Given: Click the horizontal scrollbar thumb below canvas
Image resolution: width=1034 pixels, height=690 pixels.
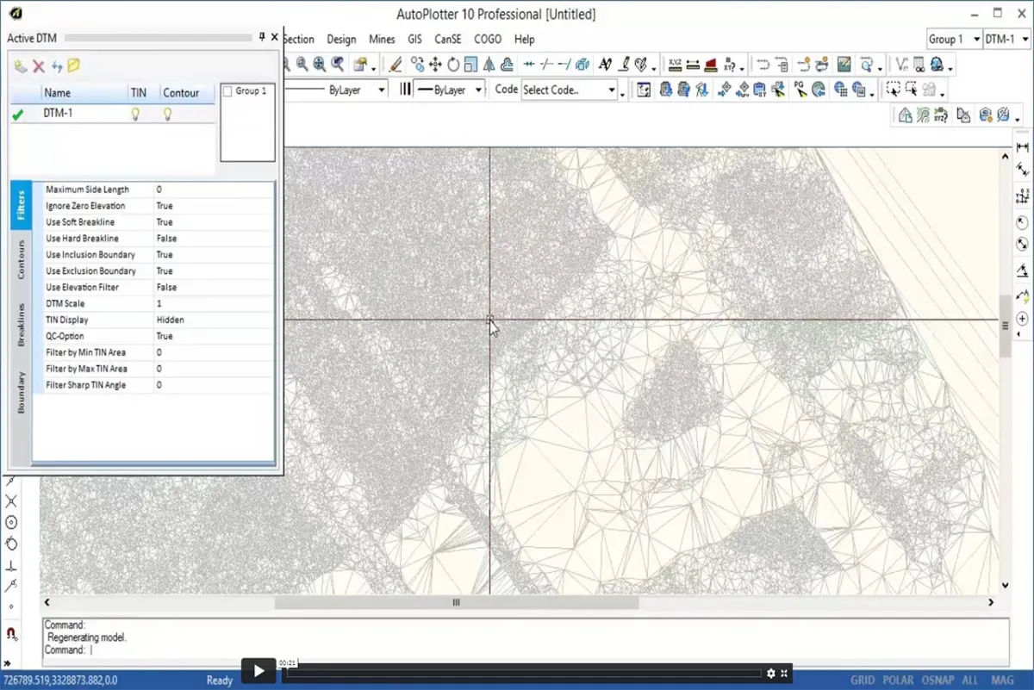Looking at the screenshot, I should [457, 603].
